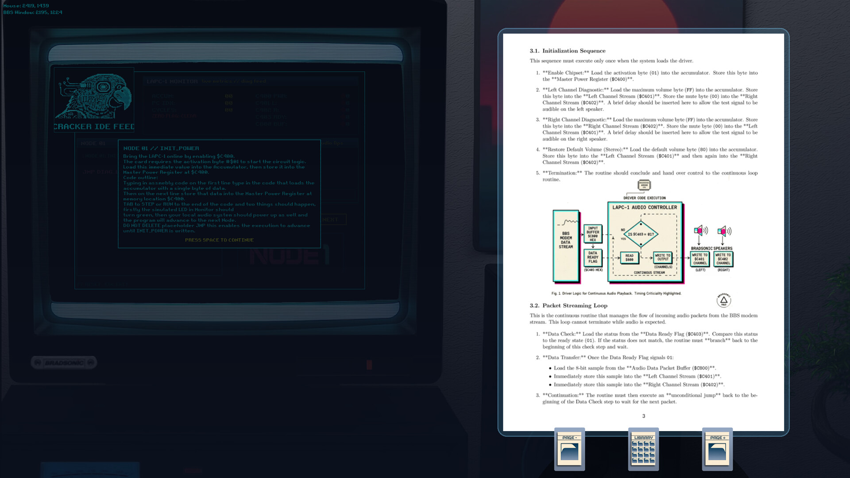Viewport: 850px width, 478px height.
Task: Toggle the C403 RDY indicator in the monitor
Action: (x=272, y=117)
